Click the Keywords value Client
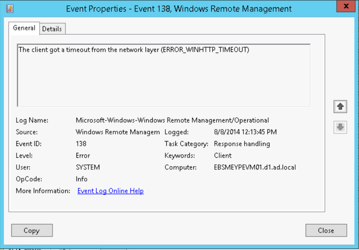This screenshot has width=359, height=250. click(223, 155)
